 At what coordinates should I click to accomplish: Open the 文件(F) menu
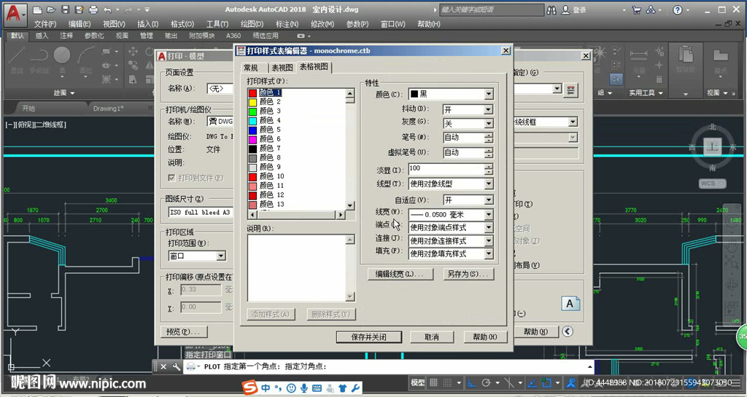[x=44, y=24]
